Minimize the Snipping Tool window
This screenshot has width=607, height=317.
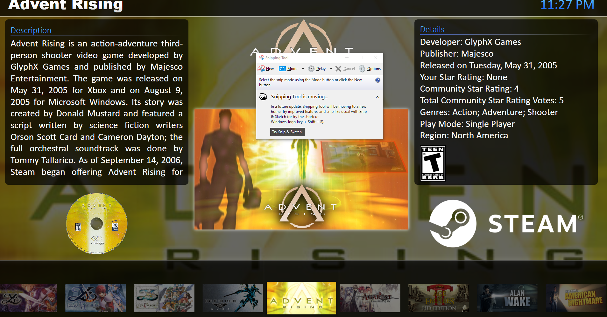coord(347,58)
